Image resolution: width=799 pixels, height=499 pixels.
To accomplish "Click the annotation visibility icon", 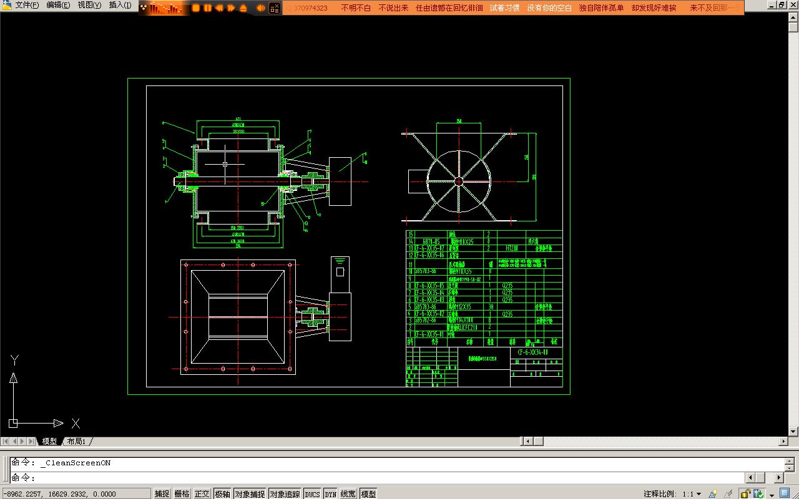I will coord(713,494).
